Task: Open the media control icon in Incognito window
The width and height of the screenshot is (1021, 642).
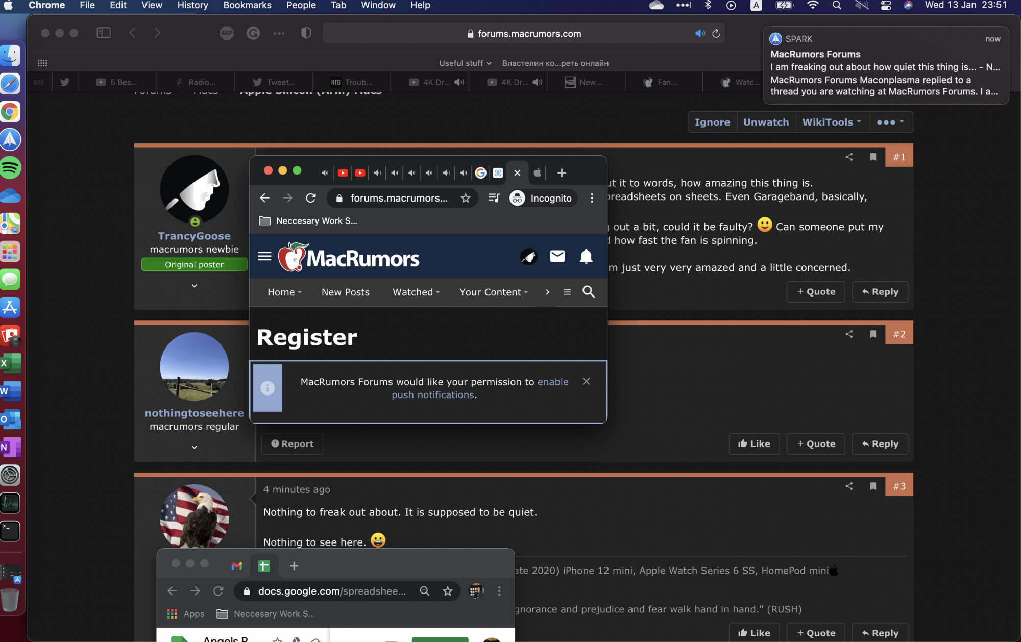Action: point(494,198)
